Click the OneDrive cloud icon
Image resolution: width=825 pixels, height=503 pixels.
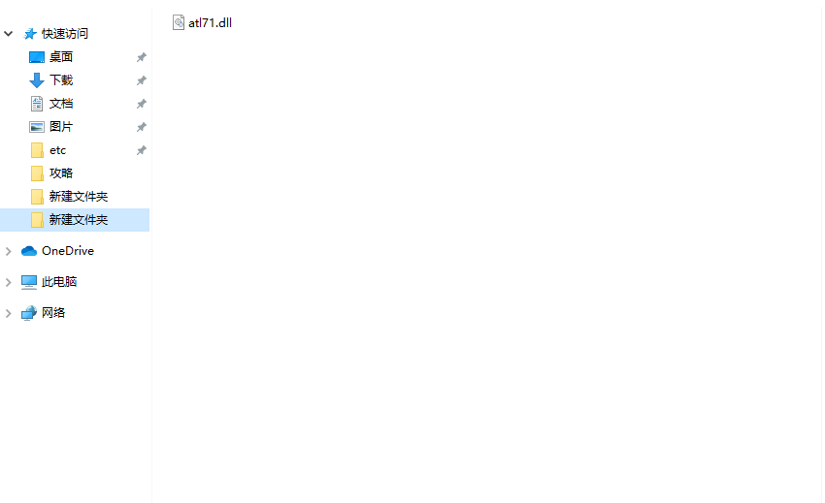(29, 251)
